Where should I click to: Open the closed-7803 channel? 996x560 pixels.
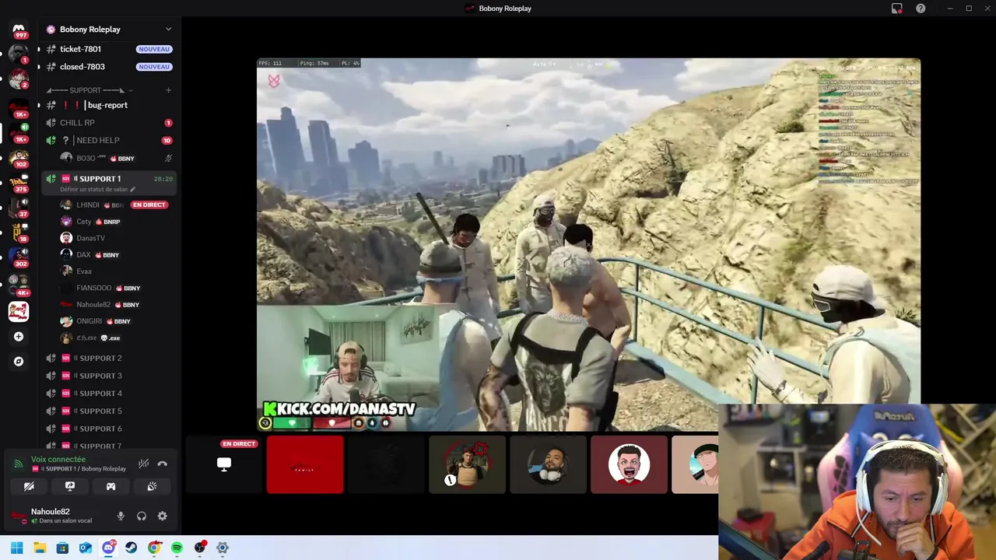point(109,67)
